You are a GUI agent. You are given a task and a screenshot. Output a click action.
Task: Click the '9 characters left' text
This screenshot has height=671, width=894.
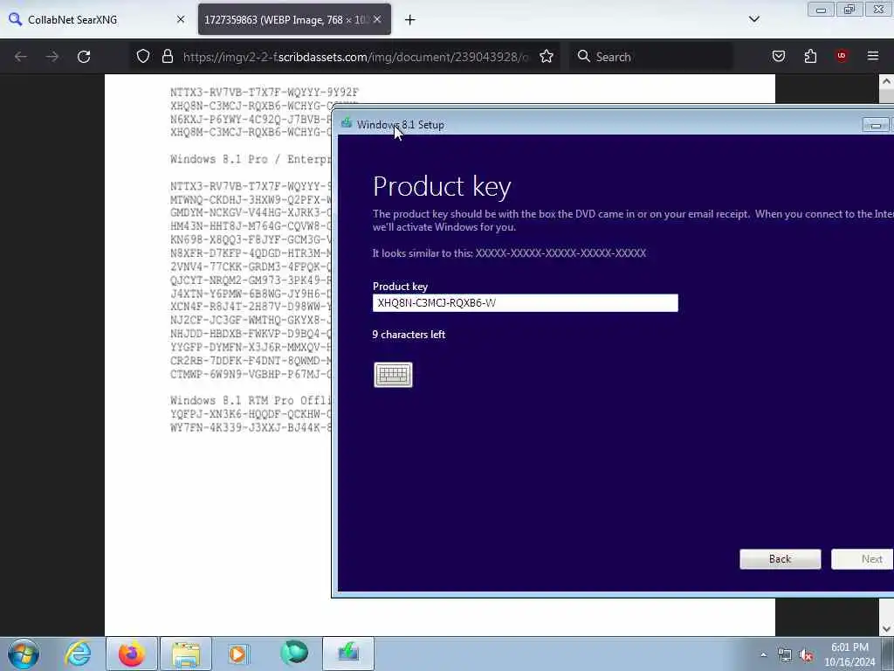pos(409,335)
